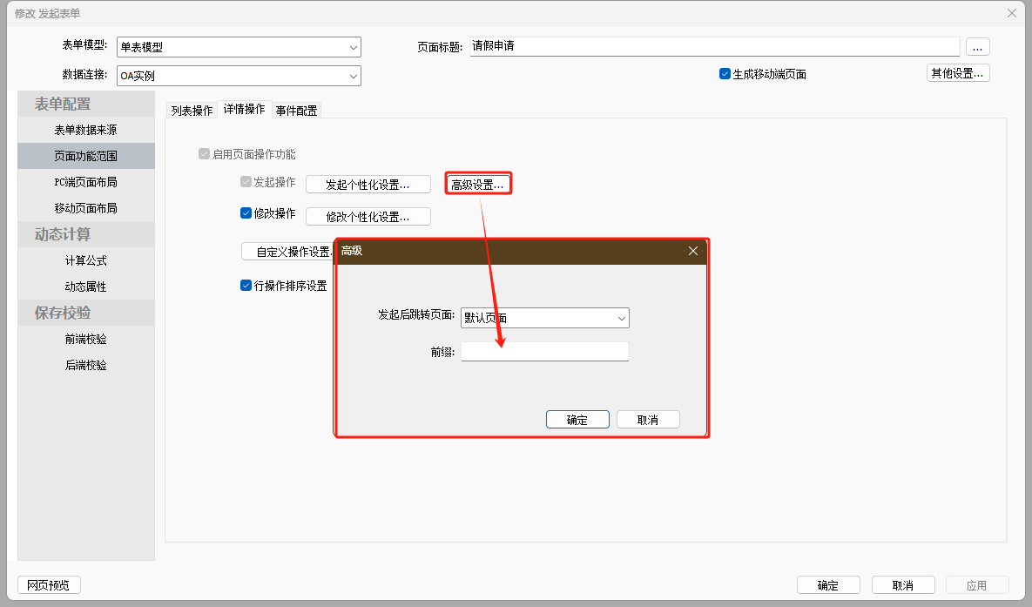The width and height of the screenshot is (1032, 607).
Task: Go to PC端页面布局 in the sidebar
Action: tap(85, 182)
